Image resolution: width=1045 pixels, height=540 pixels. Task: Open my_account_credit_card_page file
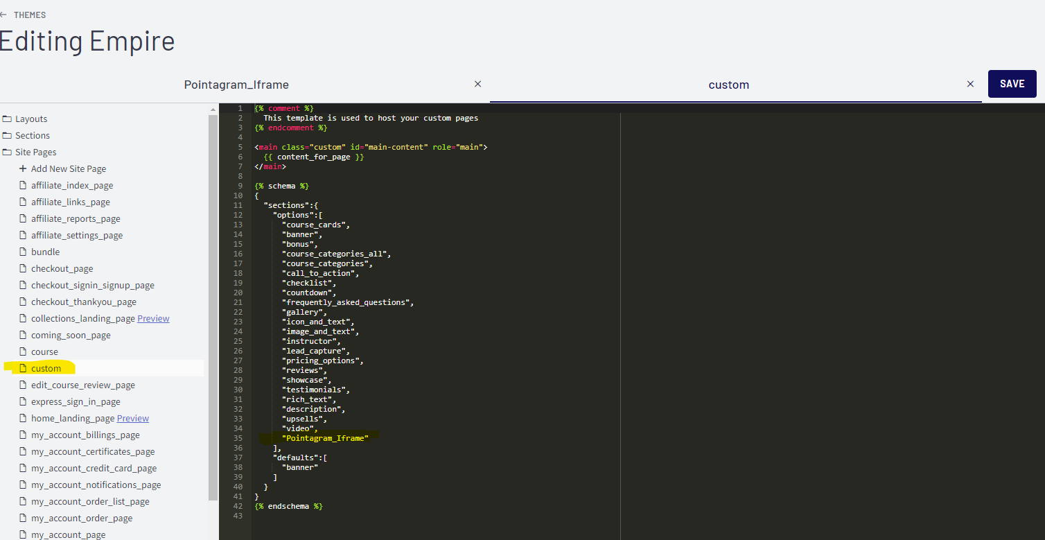pyautogui.click(x=94, y=468)
